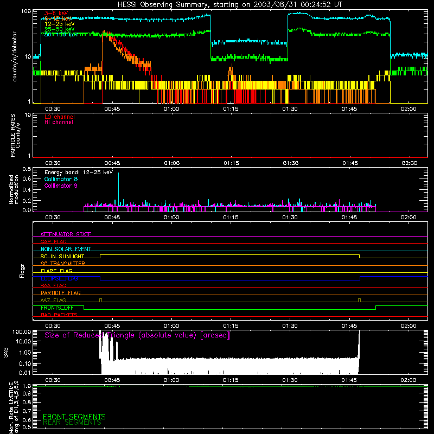
Task: Click the FLARE_FLAG label
Action: coord(56,271)
